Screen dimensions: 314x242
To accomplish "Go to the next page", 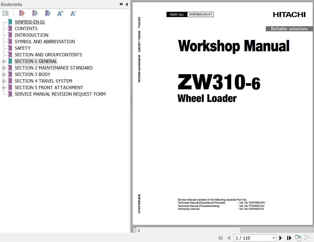I will click(281, 238).
